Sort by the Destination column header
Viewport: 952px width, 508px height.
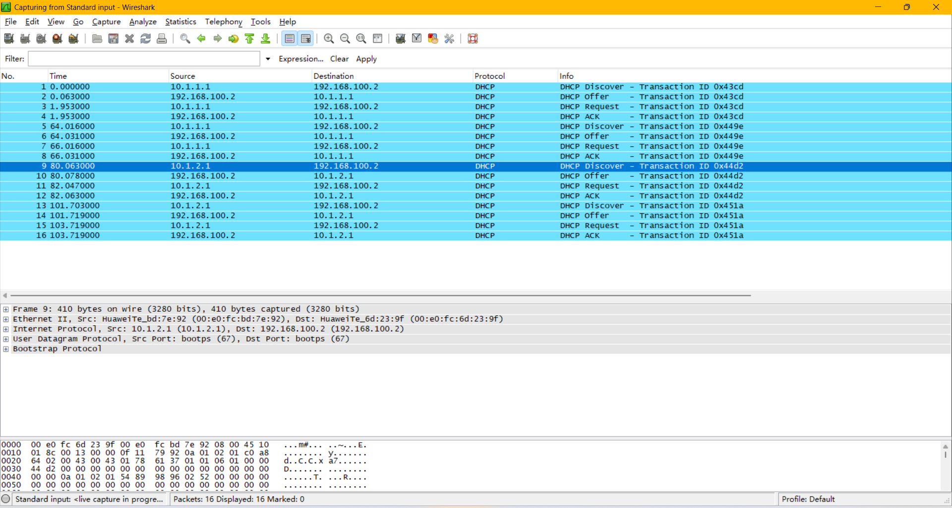(392, 76)
